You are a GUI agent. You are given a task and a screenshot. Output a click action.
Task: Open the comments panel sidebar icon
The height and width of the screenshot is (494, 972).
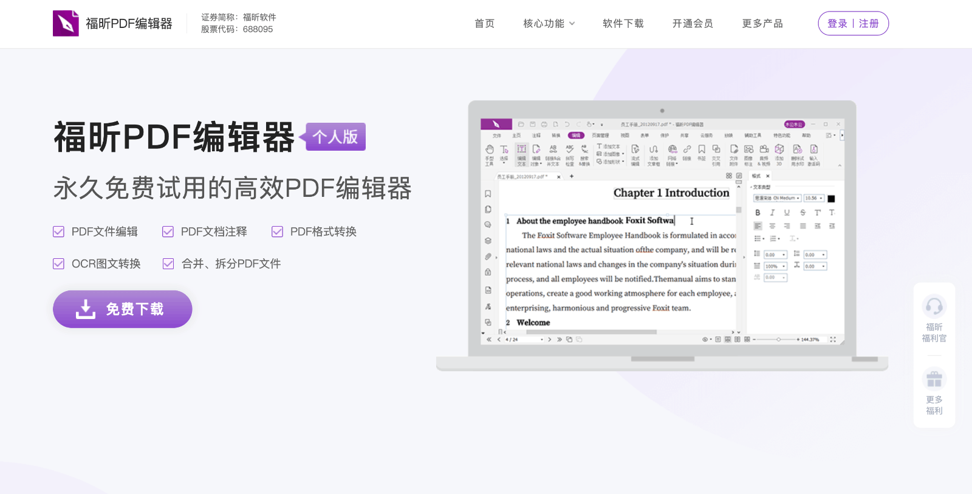tap(488, 225)
